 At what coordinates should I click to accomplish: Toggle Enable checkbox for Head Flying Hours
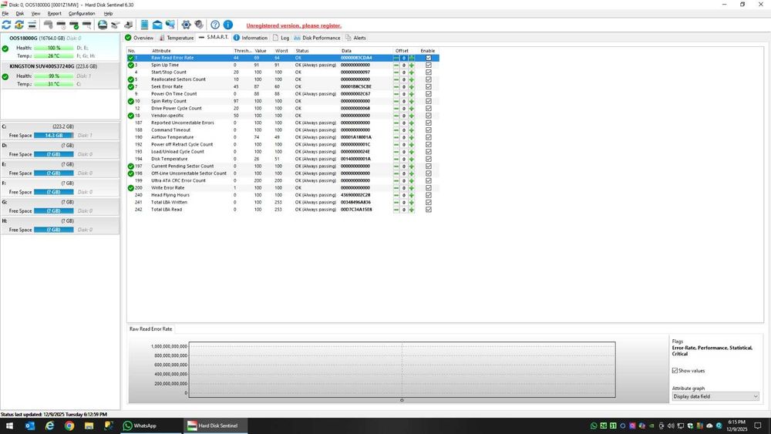click(x=428, y=195)
